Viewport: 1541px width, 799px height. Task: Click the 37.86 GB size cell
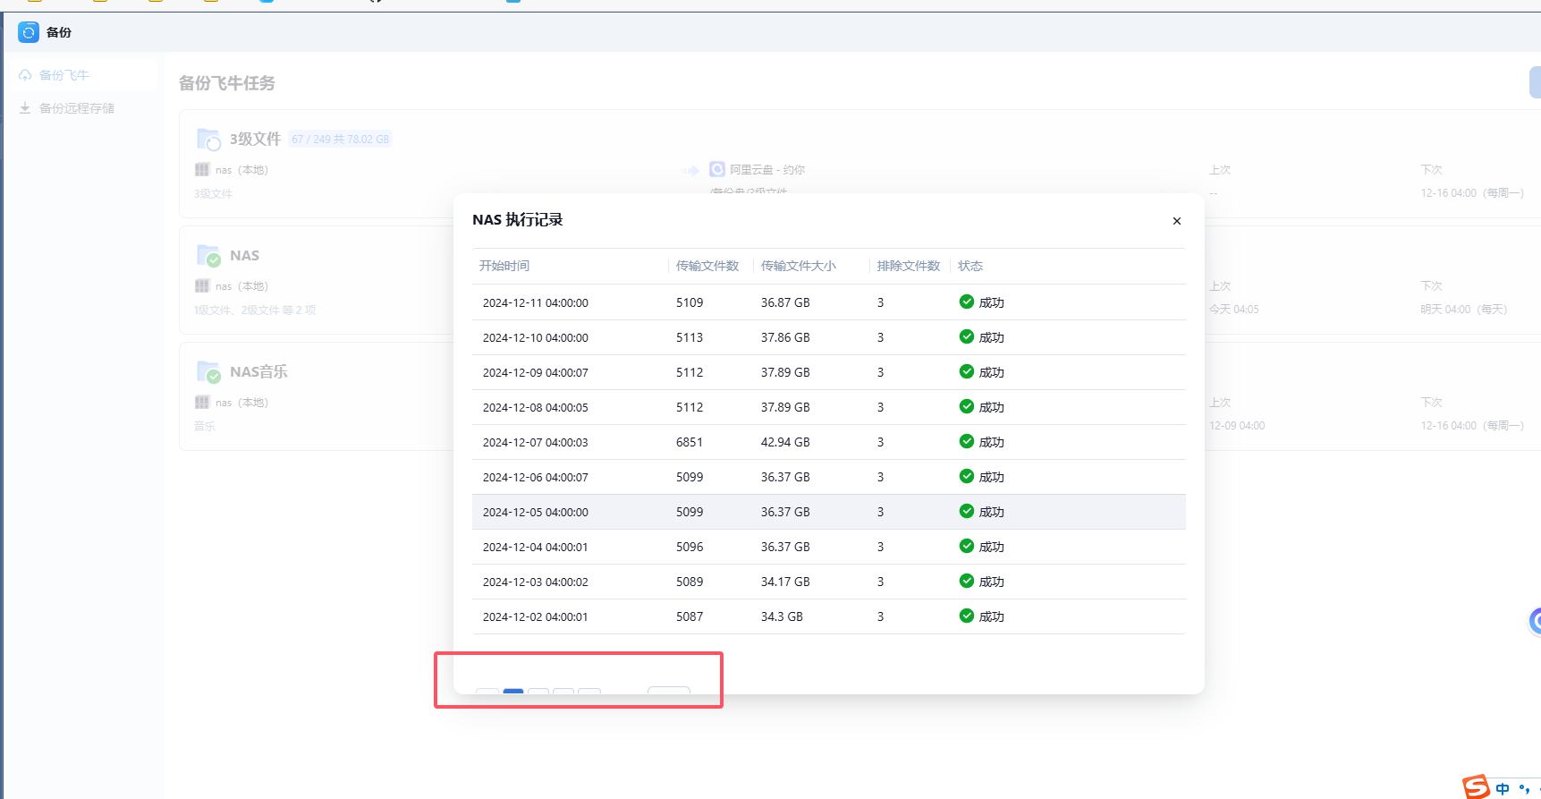[785, 338]
